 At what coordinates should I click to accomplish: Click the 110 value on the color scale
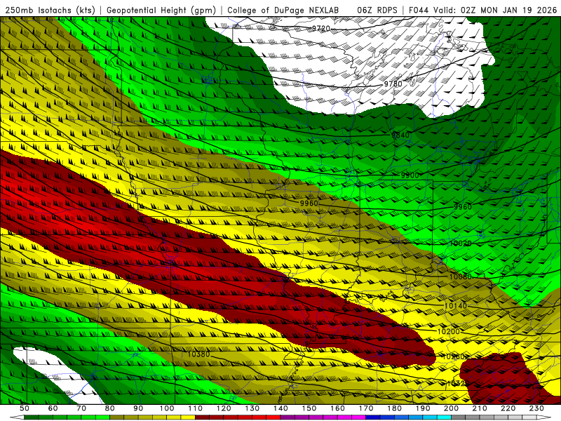pos(195,408)
